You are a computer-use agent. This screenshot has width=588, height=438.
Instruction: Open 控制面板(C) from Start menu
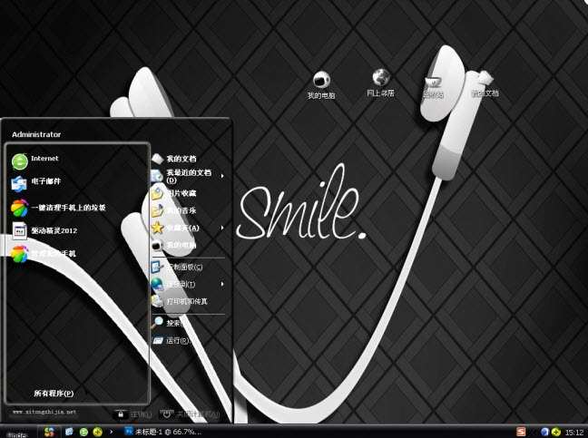[177, 267]
